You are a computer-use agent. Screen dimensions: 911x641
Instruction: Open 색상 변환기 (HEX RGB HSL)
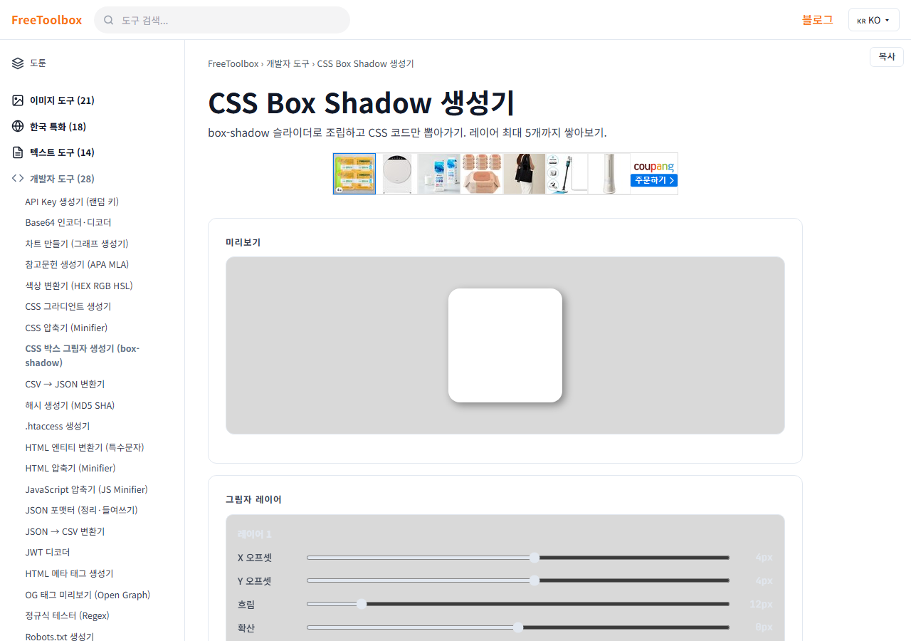click(79, 286)
